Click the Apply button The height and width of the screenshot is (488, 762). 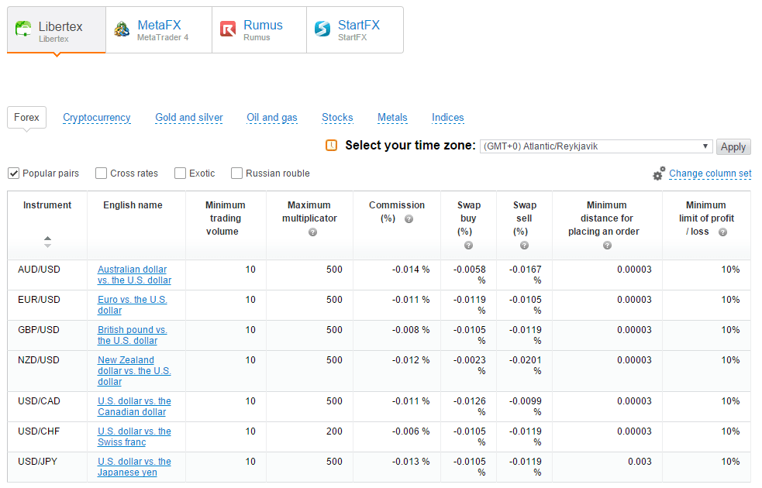[x=733, y=146]
